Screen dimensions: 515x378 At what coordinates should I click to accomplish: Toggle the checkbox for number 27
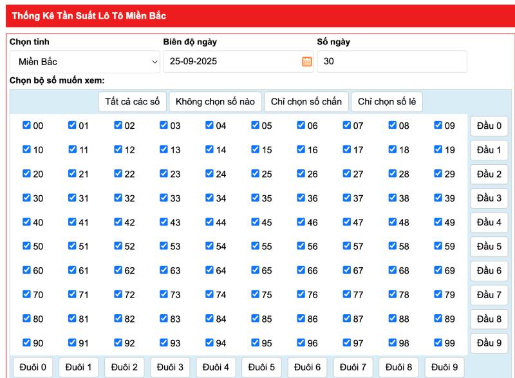346,174
